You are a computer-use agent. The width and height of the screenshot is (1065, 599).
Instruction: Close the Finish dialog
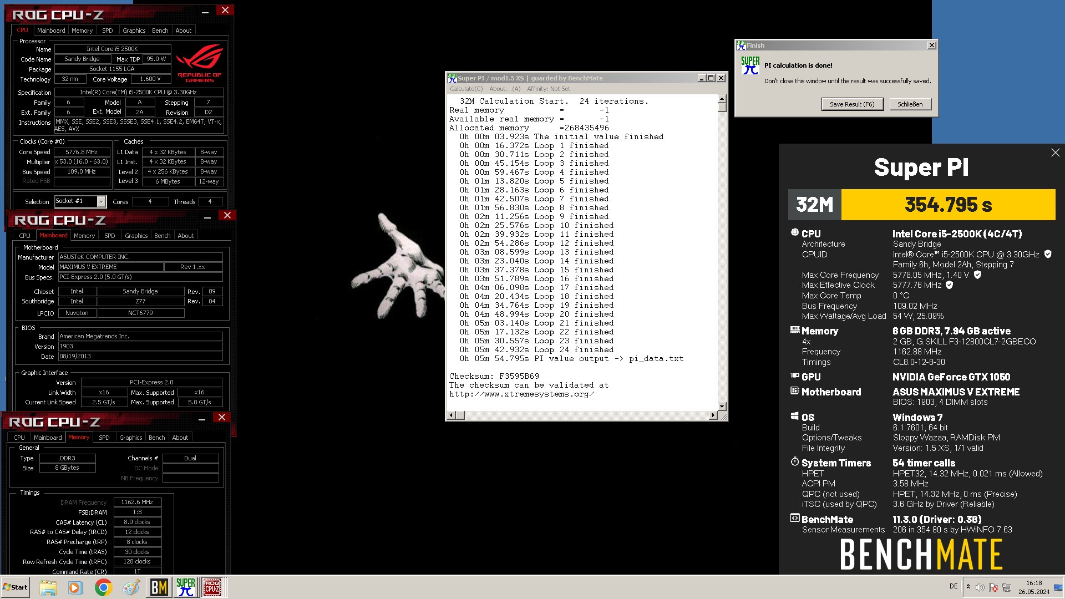(x=932, y=45)
